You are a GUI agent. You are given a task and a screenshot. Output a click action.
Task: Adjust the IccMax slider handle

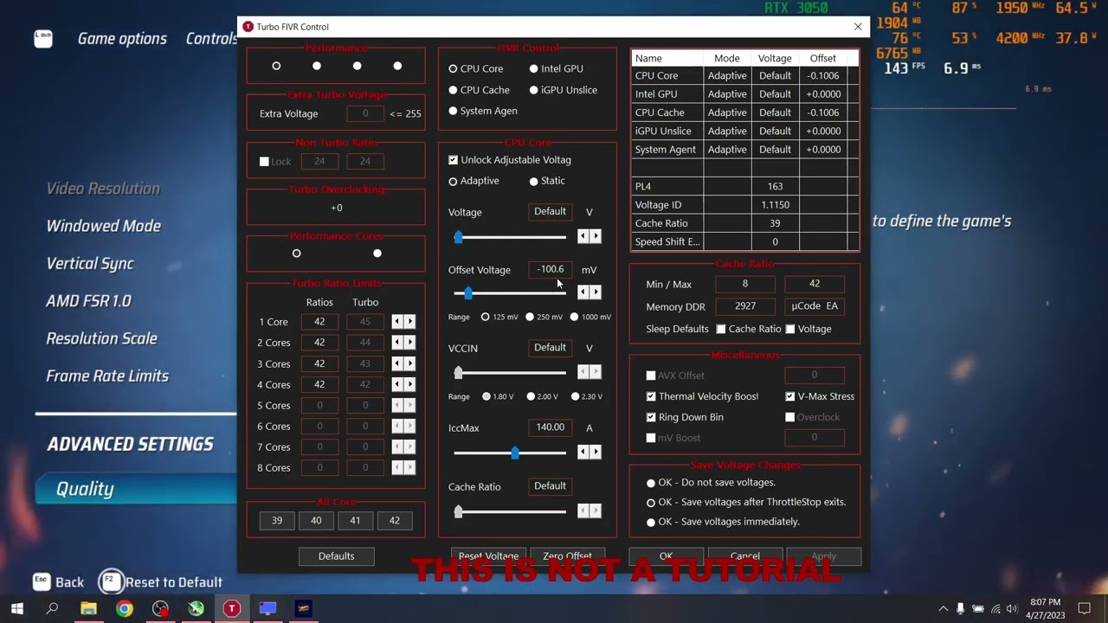[x=515, y=452]
